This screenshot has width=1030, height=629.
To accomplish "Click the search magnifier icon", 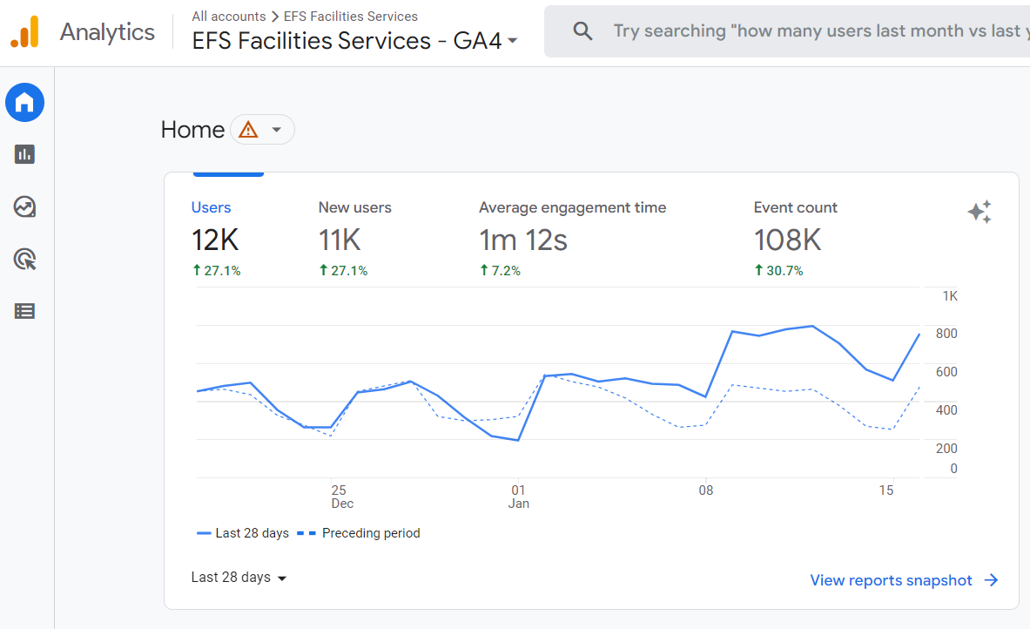I will point(582,30).
